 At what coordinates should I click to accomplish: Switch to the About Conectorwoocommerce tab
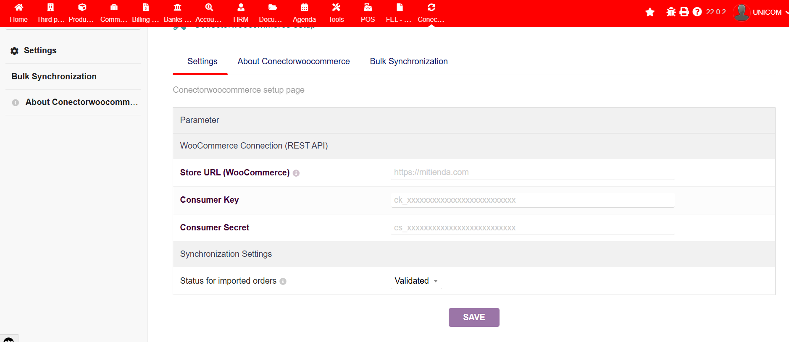tap(293, 61)
